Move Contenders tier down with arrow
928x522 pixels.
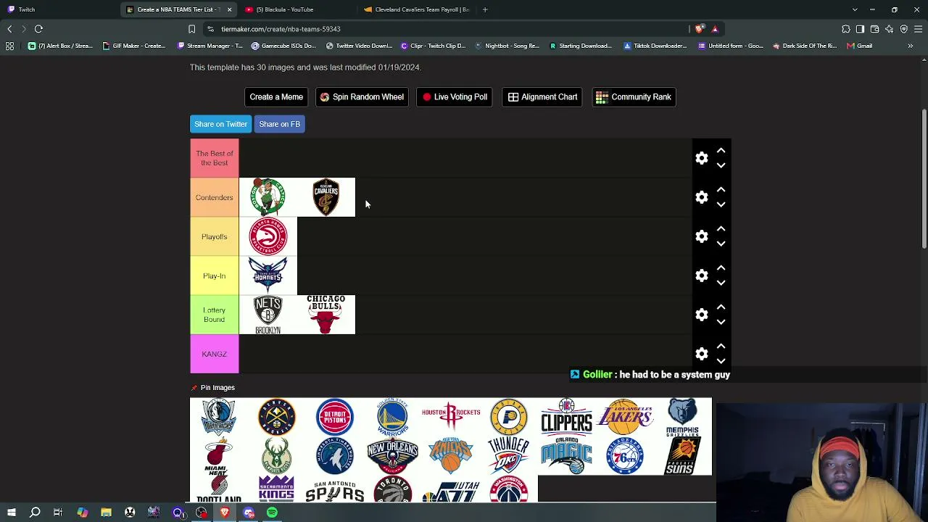click(x=721, y=204)
